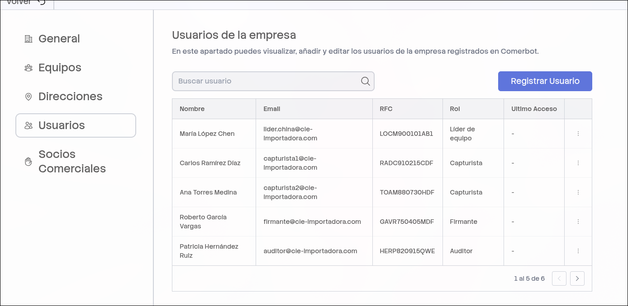Open options menu for Carlos Ramírez Díaz

578,163
